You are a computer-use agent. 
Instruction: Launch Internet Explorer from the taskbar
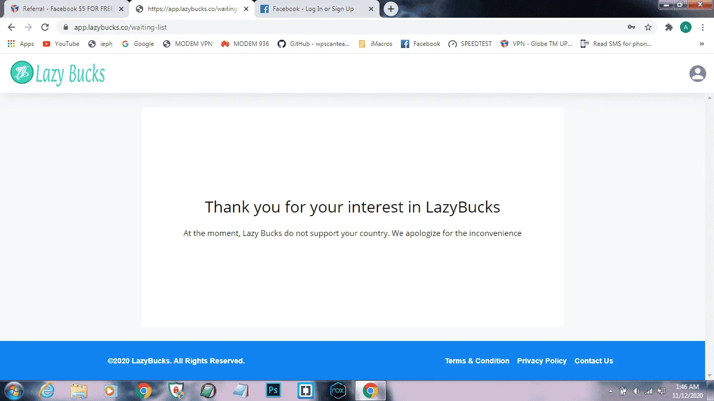pos(47,391)
